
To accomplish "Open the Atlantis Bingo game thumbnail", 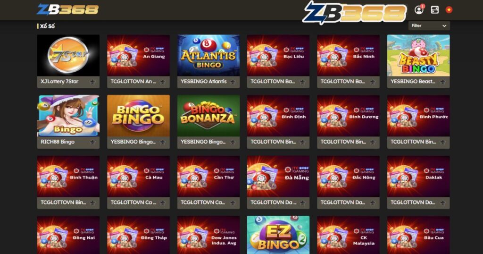I will [x=208, y=55].
